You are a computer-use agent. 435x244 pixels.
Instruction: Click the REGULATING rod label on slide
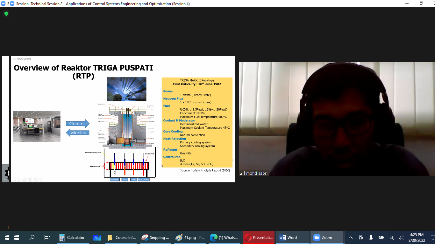(144, 180)
